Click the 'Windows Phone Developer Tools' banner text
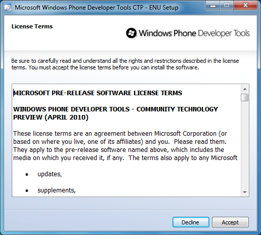This screenshot has height=235, width=261. click(194, 33)
